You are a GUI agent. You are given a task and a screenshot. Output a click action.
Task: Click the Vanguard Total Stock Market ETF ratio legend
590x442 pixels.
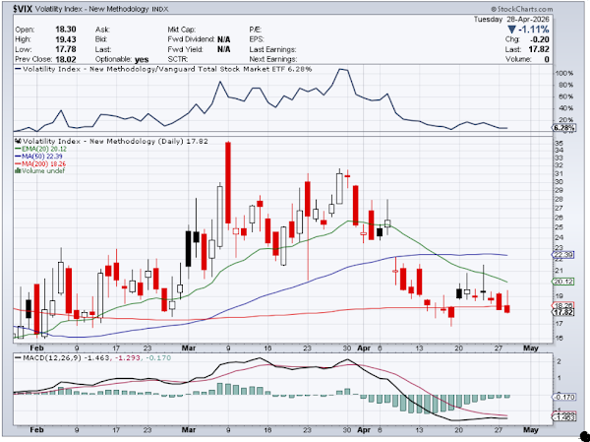click(163, 69)
